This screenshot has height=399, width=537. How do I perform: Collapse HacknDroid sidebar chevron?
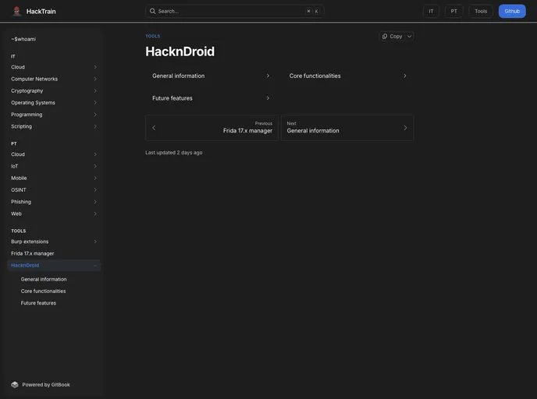coord(95,265)
